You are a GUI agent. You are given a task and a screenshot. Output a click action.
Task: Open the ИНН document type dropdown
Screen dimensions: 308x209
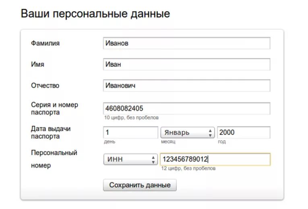[x=130, y=159]
